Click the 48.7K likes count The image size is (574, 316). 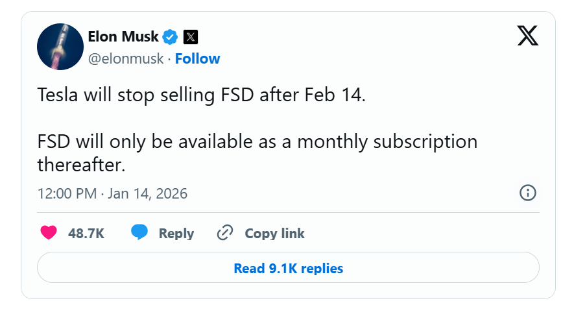[x=86, y=234]
